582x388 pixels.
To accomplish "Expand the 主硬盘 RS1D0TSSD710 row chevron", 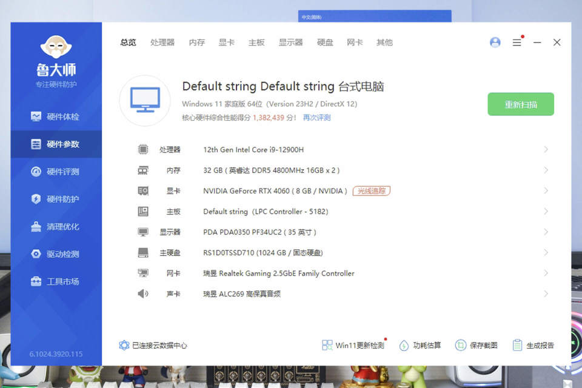I will coord(546,252).
